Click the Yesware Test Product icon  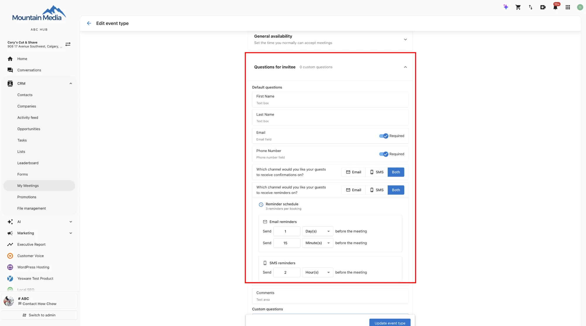coord(10,279)
